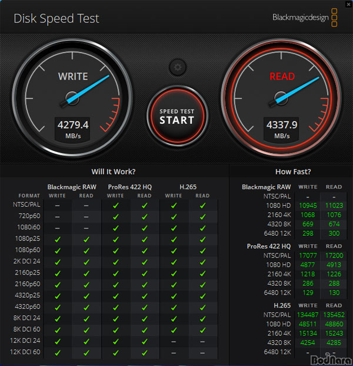Screen dimensions: 353x366
Task: Click ProRes 422 HQ read checkmark for 2K DCI 24
Action: 145,262
